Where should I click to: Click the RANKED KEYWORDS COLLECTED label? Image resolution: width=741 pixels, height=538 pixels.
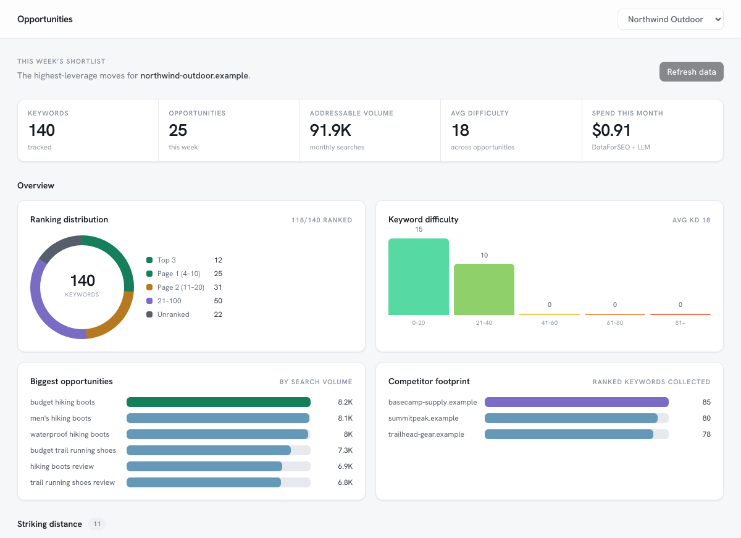[651, 382]
